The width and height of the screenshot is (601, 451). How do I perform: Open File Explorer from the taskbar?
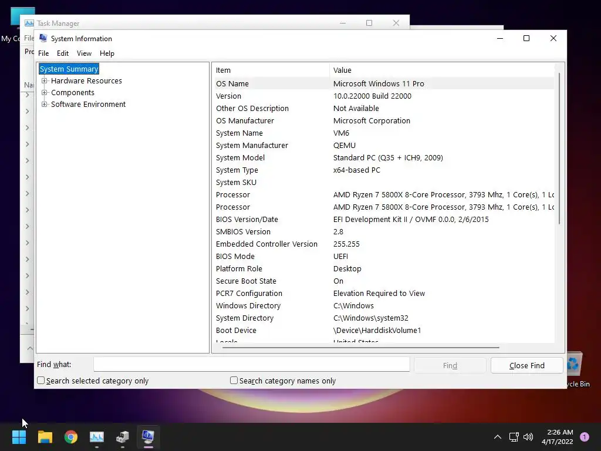45,437
